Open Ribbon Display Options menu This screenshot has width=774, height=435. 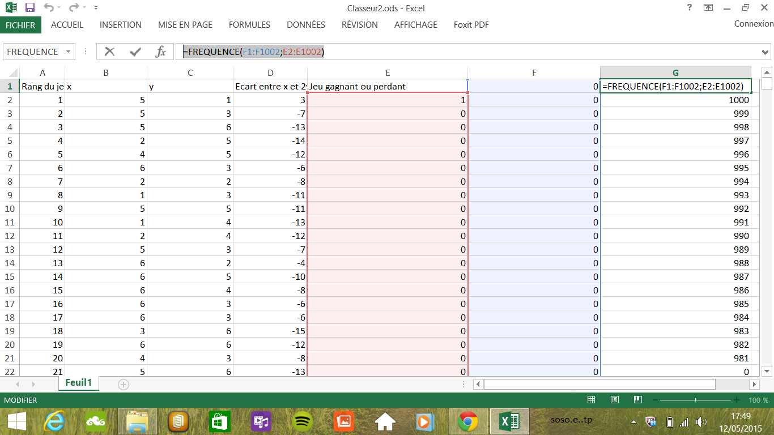(708, 8)
